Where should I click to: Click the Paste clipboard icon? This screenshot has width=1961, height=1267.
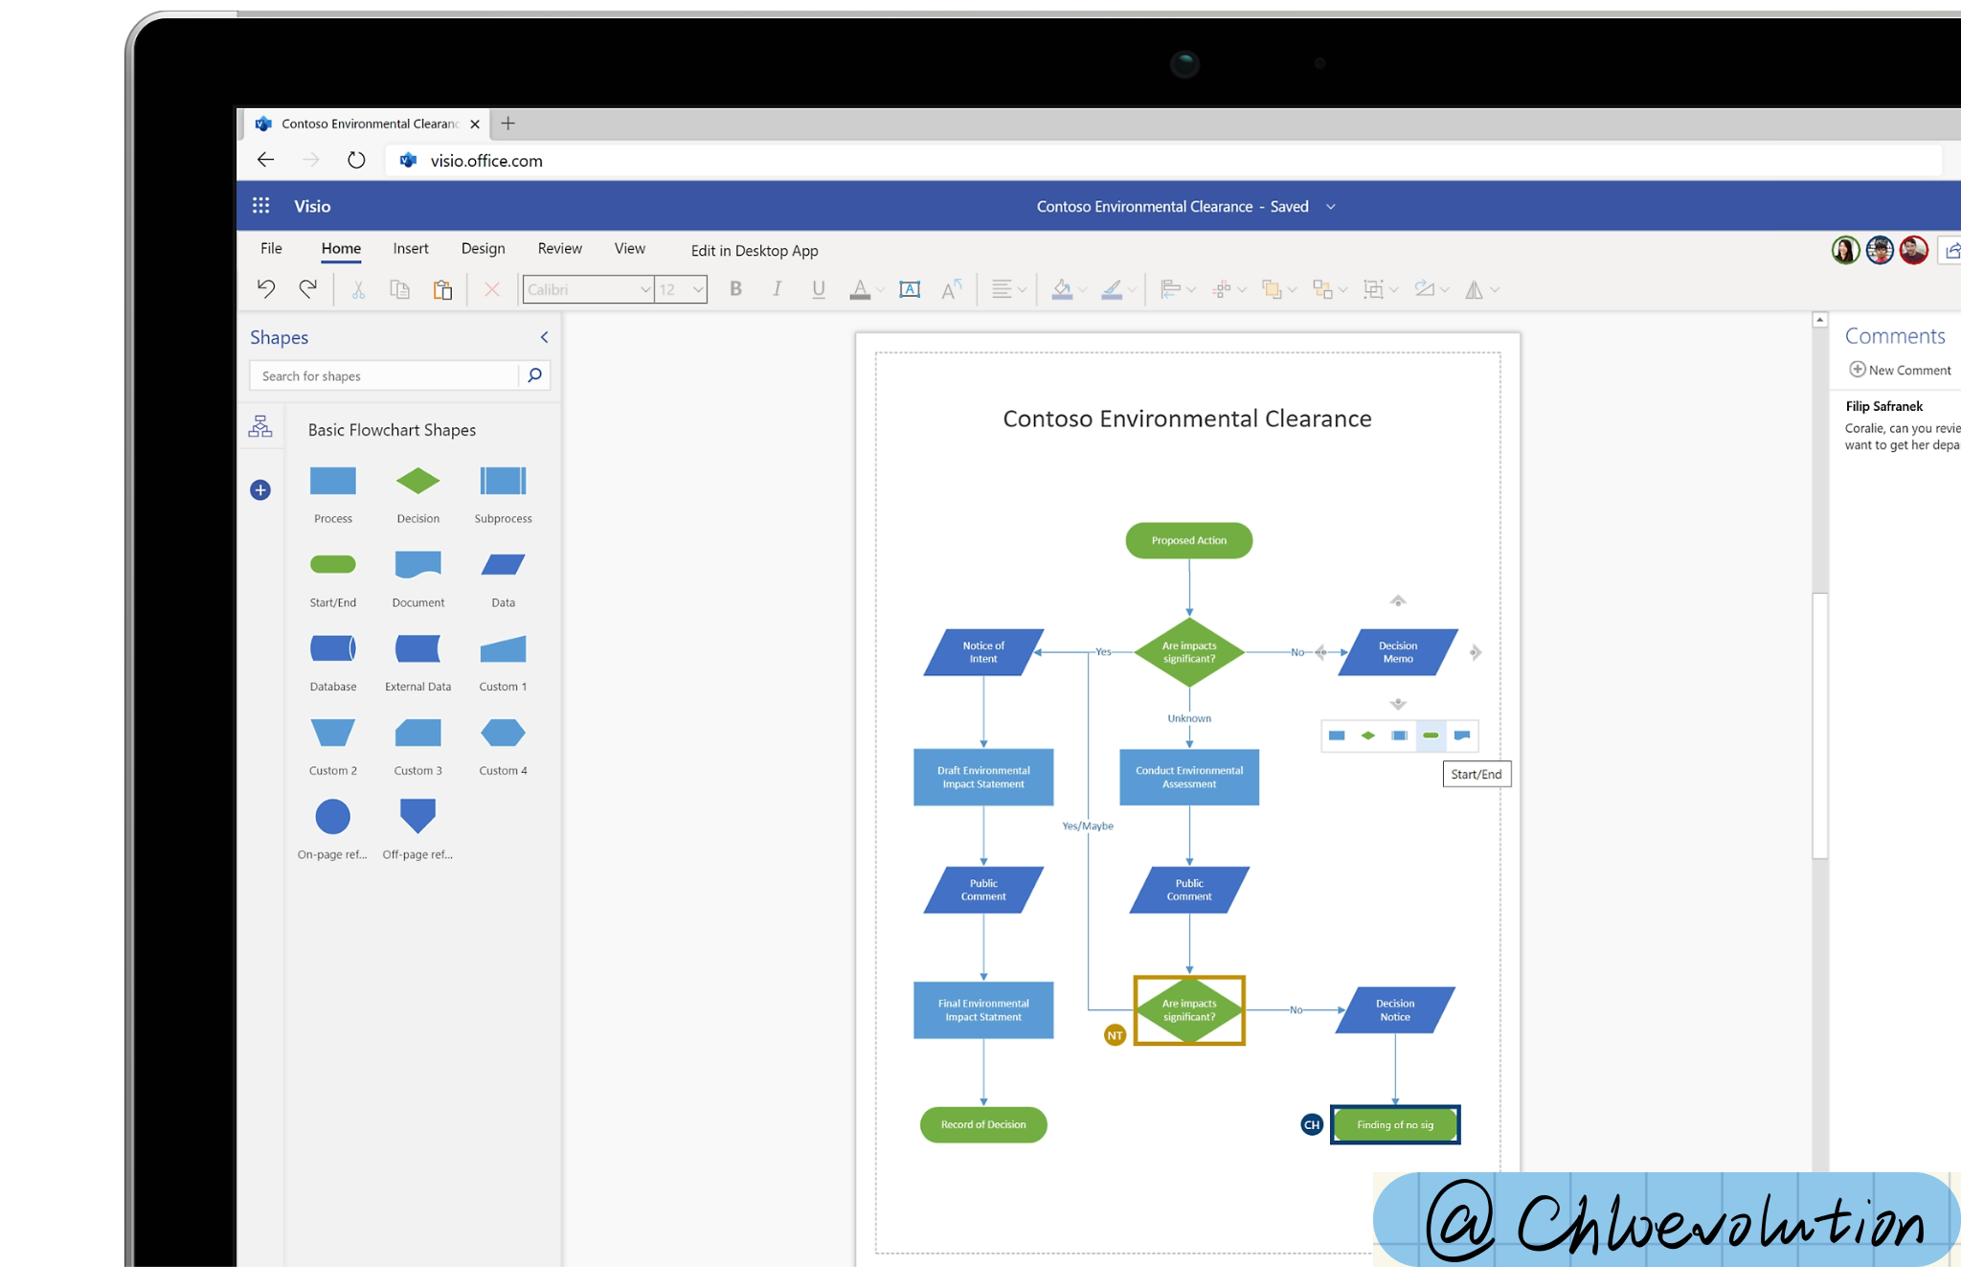pos(442,289)
